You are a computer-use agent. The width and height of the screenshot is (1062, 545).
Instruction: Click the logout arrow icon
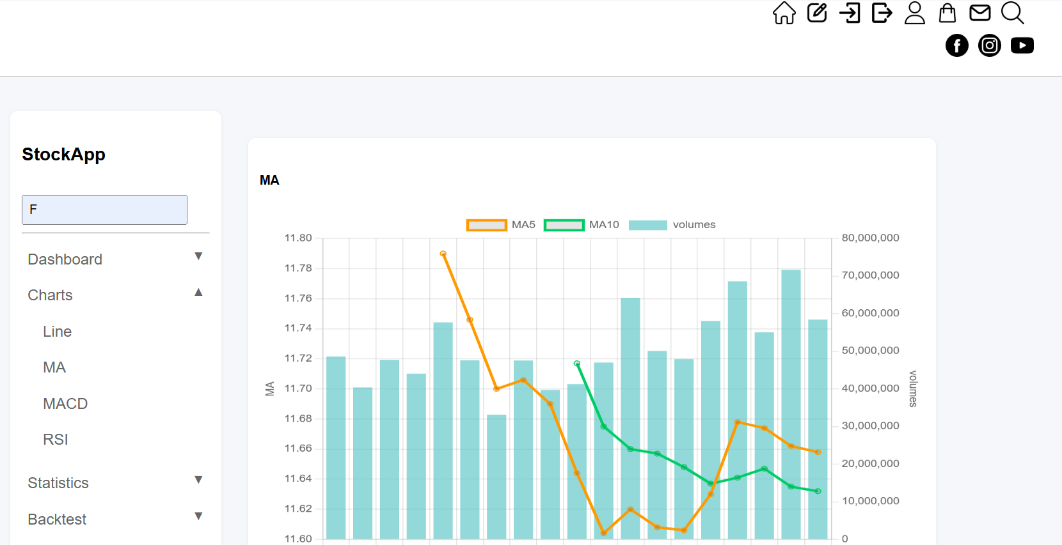click(x=882, y=13)
